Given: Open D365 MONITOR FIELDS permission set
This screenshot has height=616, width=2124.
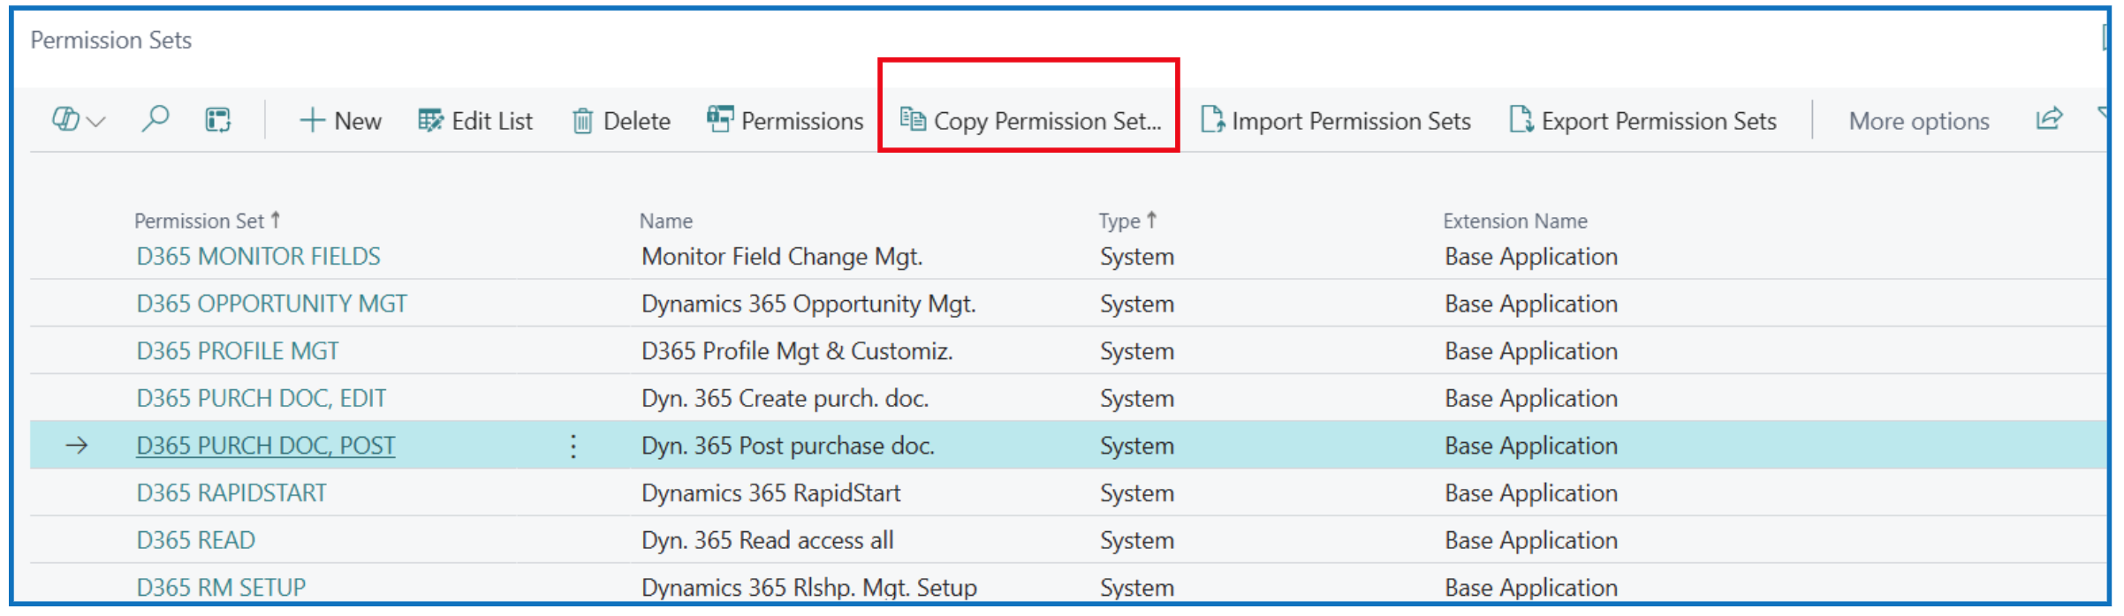Looking at the screenshot, I should (x=258, y=257).
